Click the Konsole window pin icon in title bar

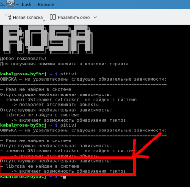click(x=10, y=3)
